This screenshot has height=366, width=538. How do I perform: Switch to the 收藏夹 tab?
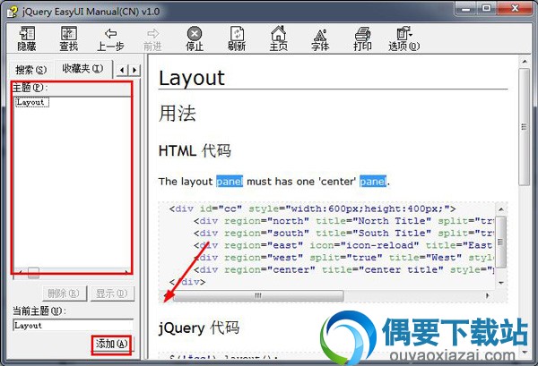[82, 69]
